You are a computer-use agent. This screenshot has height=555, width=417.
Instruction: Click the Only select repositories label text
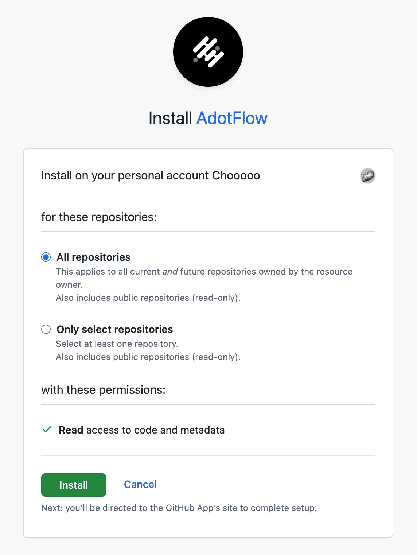pos(114,330)
